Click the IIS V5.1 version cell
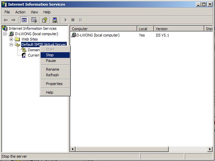Screen dimensions: 215x161 click(x=162, y=35)
